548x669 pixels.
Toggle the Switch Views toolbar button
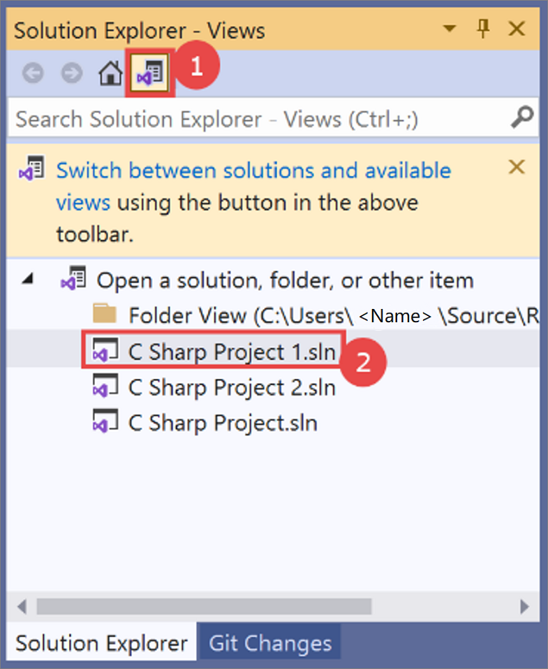pos(149,73)
